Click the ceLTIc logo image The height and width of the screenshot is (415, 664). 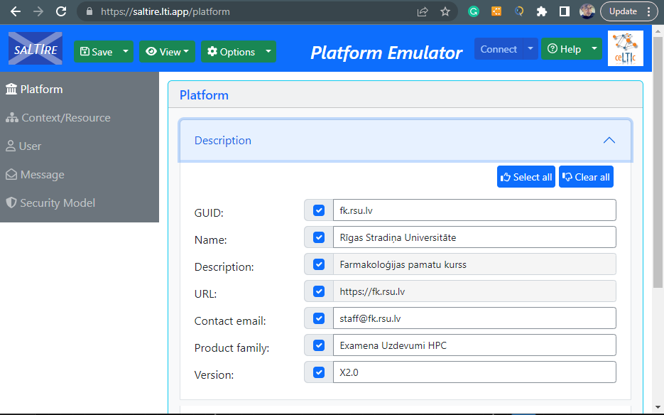626,48
